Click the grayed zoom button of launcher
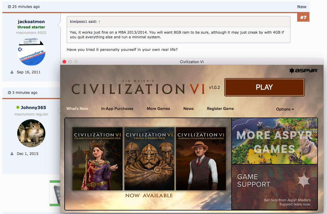The height and width of the screenshot is (214, 327). [76, 62]
